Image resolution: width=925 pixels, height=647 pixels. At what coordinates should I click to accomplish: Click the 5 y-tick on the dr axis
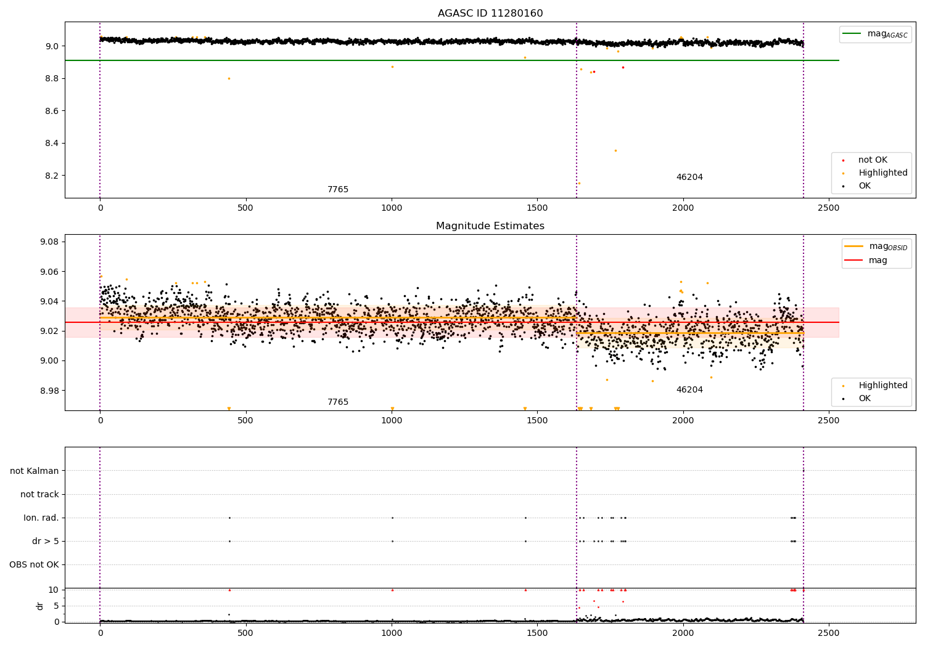[x=56, y=606]
